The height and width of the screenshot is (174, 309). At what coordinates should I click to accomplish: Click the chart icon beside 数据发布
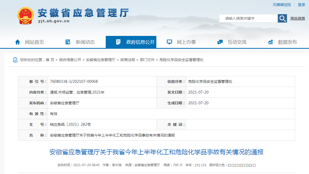point(270,42)
